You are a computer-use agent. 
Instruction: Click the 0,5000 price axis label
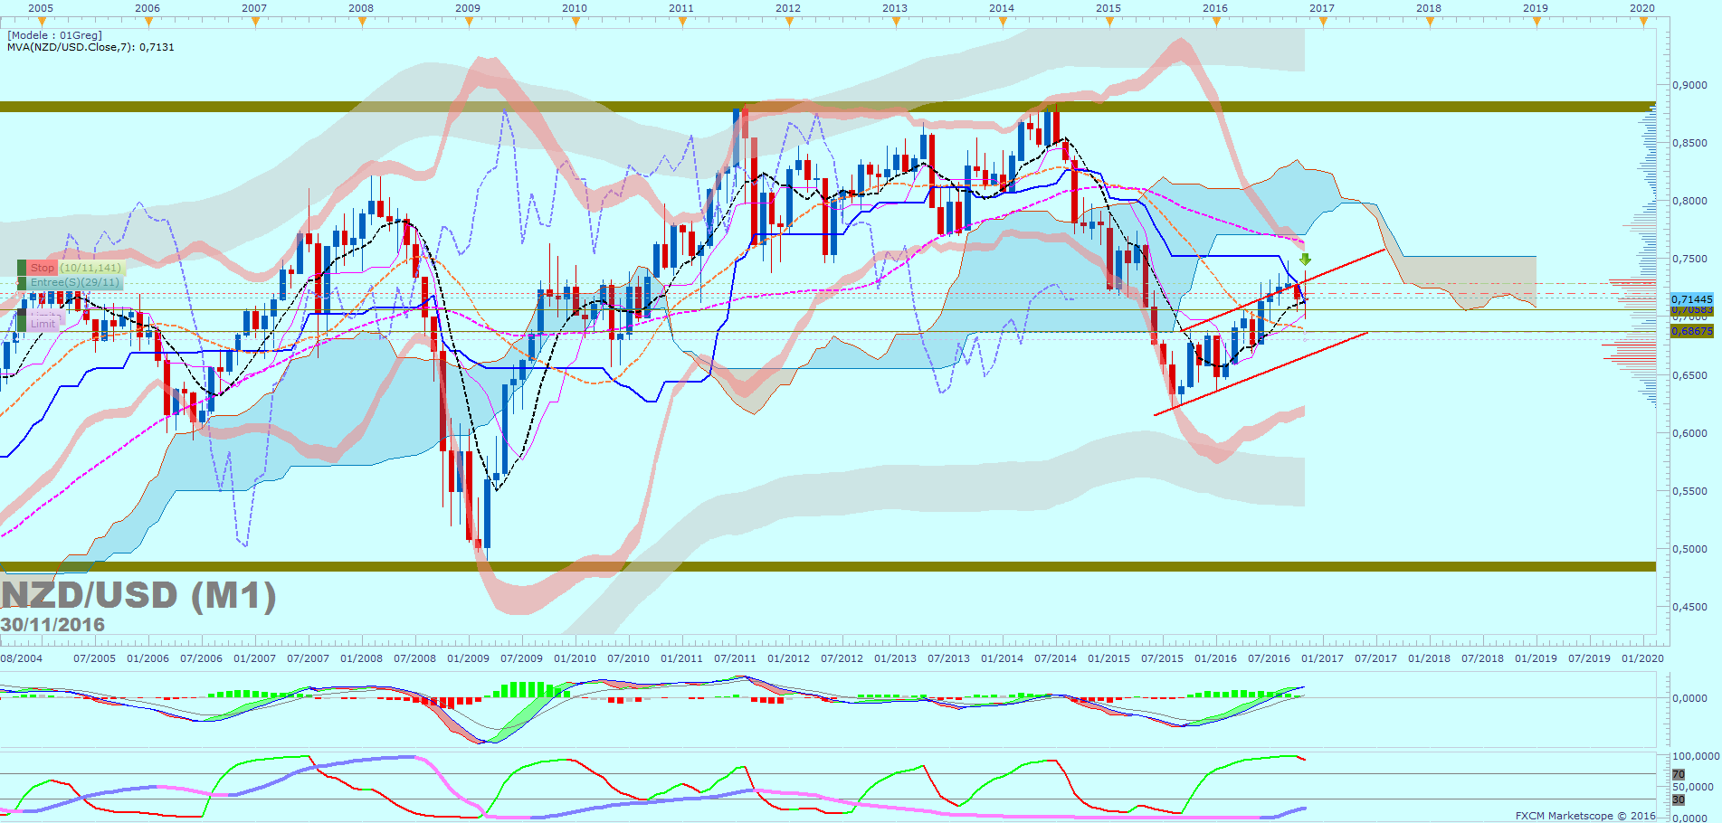click(1689, 549)
